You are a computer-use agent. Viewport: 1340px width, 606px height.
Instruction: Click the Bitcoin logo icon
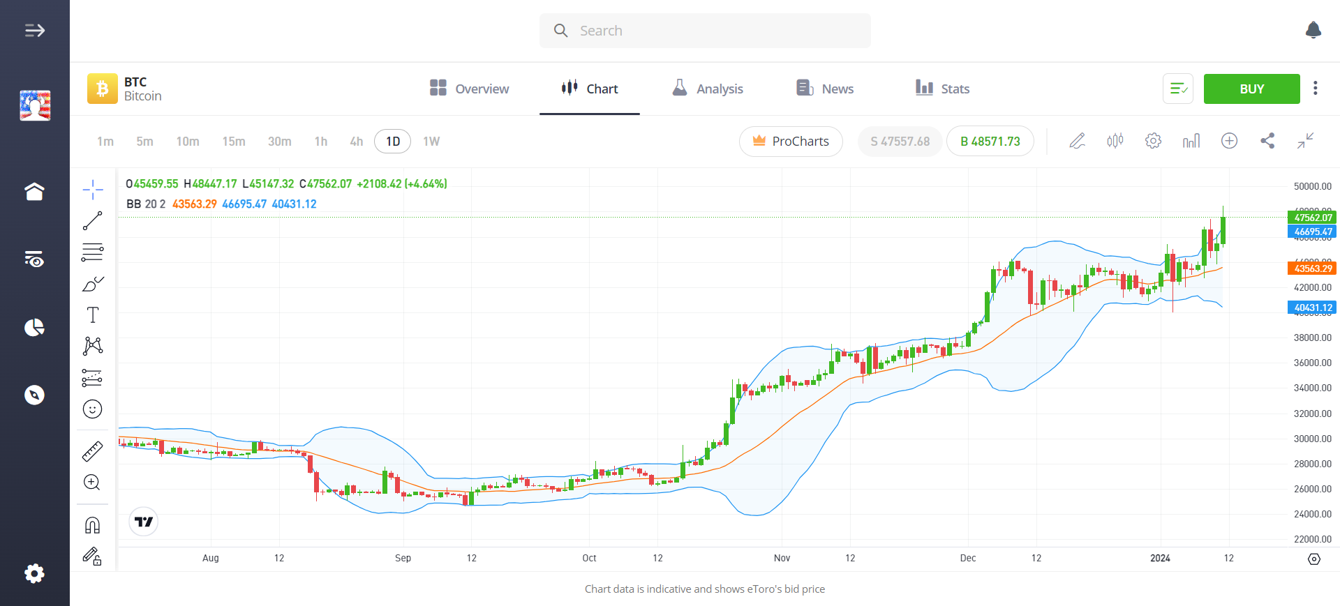coord(103,89)
